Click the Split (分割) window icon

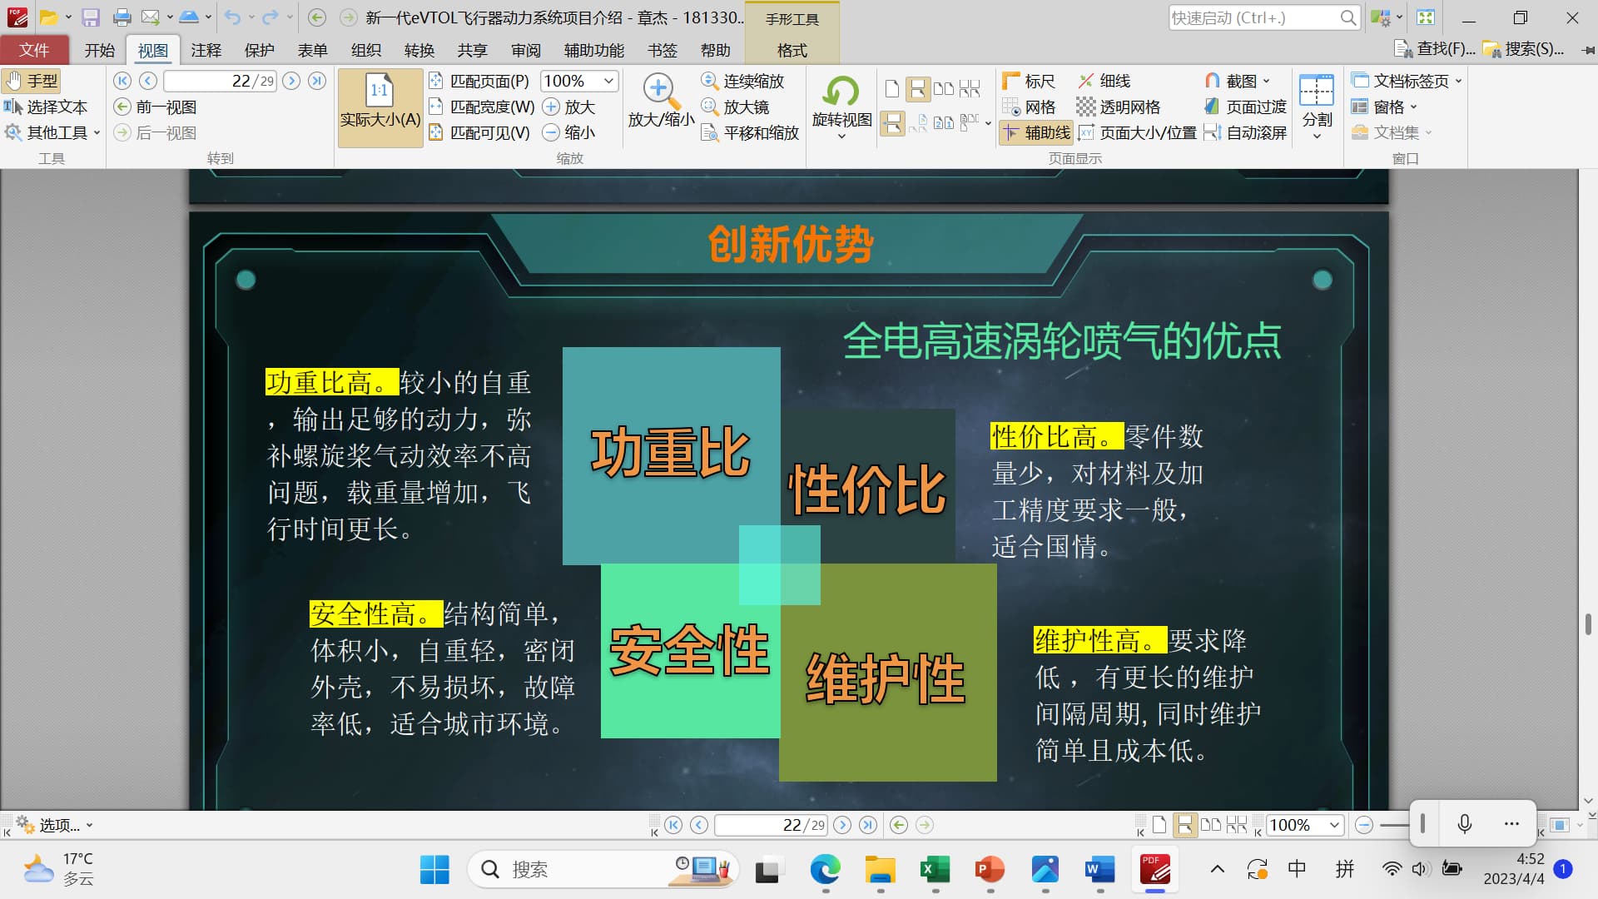pos(1317,92)
